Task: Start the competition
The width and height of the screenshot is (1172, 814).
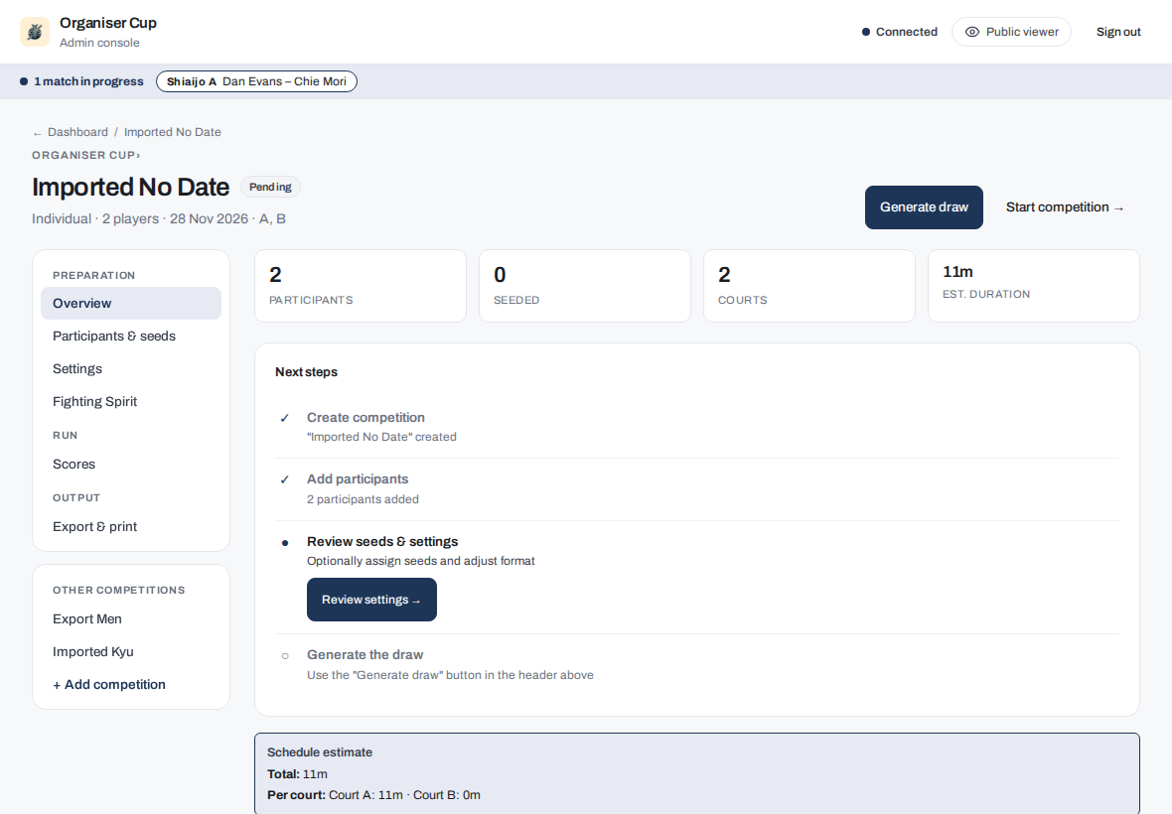Action: (x=1065, y=207)
